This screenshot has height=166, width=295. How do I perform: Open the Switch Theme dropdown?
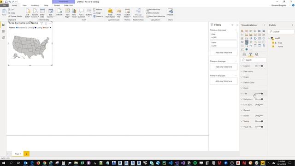tap(127, 13)
